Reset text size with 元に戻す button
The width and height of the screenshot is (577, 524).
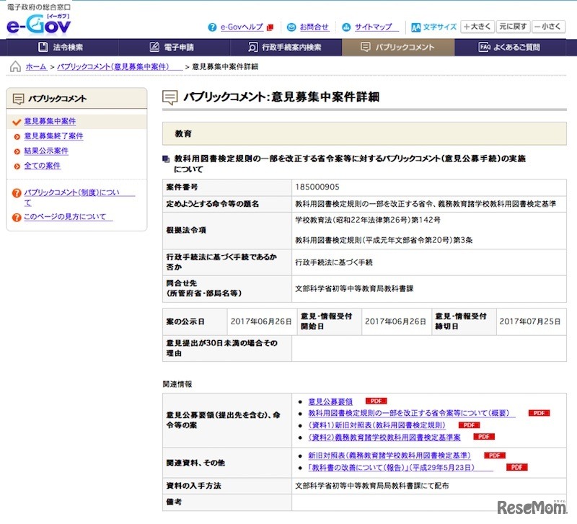pyautogui.click(x=513, y=27)
